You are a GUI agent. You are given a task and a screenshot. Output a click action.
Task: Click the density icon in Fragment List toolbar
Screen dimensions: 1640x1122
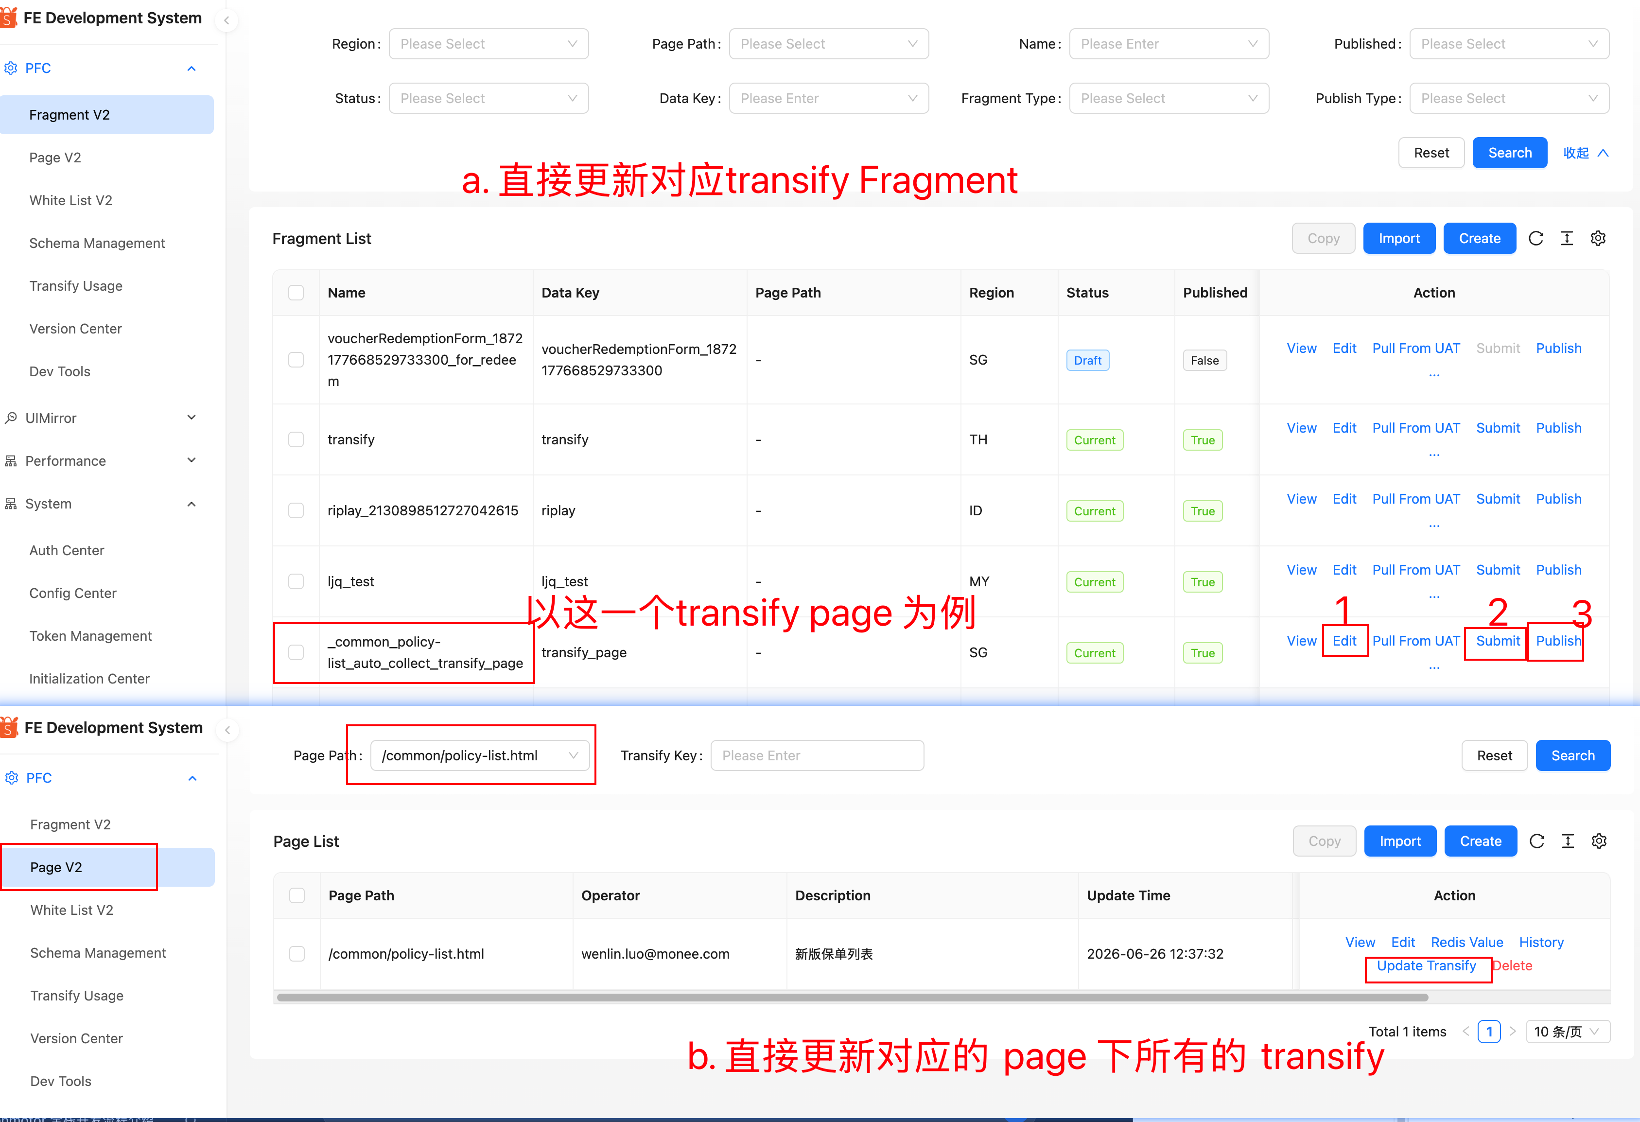pyautogui.click(x=1567, y=239)
